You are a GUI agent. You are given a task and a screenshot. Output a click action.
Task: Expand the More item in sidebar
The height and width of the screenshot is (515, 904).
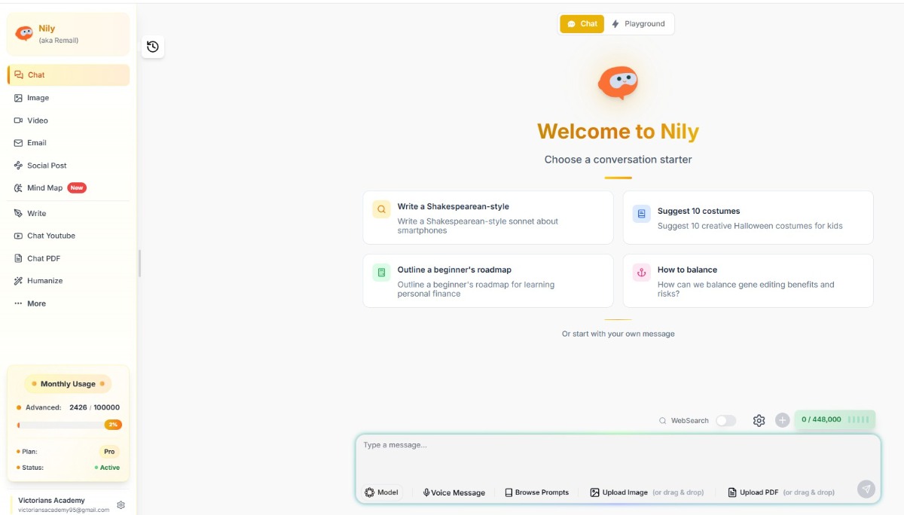(36, 303)
